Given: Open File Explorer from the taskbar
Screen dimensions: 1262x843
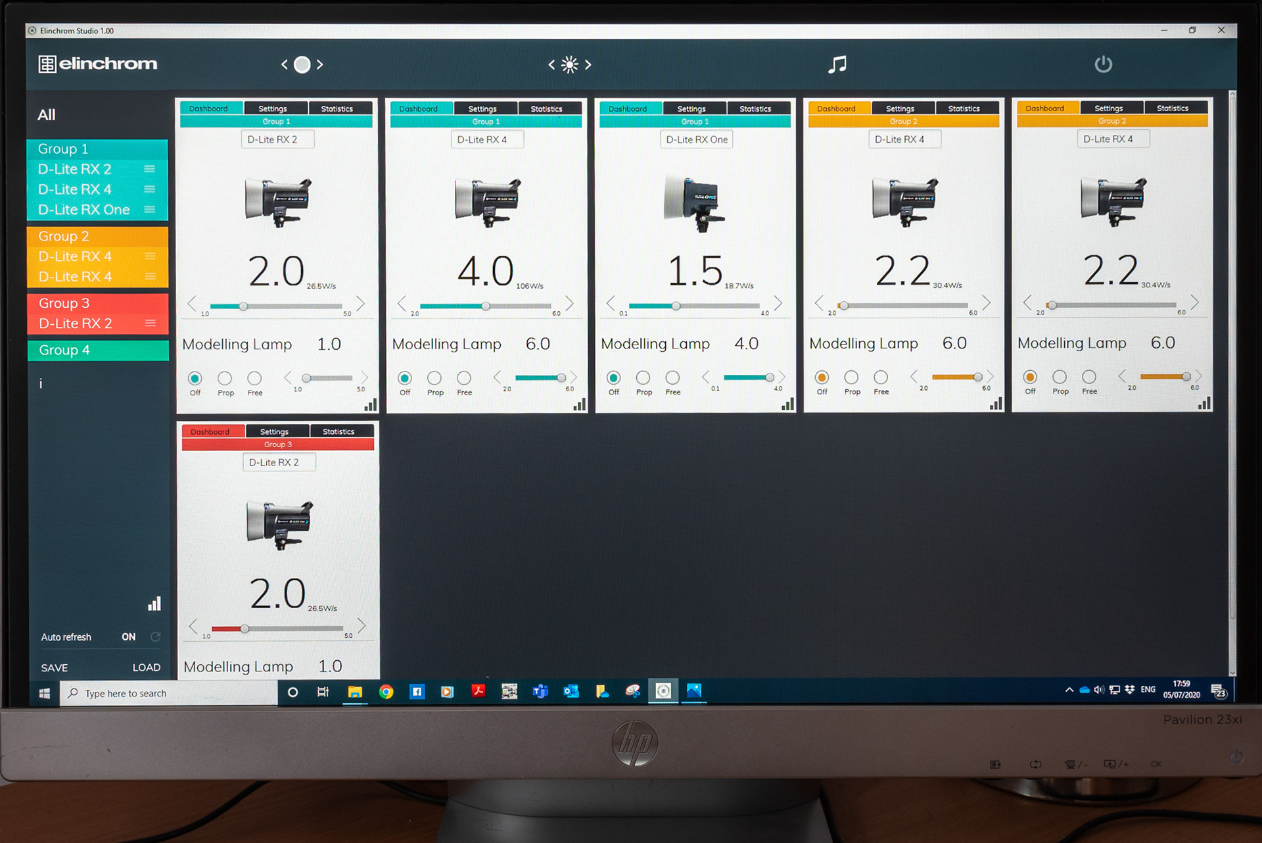Looking at the screenshot, I should (x=355, y=692).
